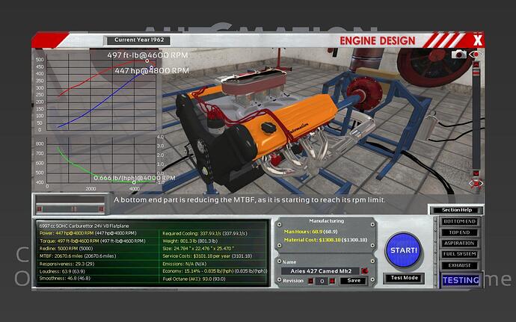The image size is (516, 322).
Task: Click the reset view icon below slider
Action: pos(476,183)
